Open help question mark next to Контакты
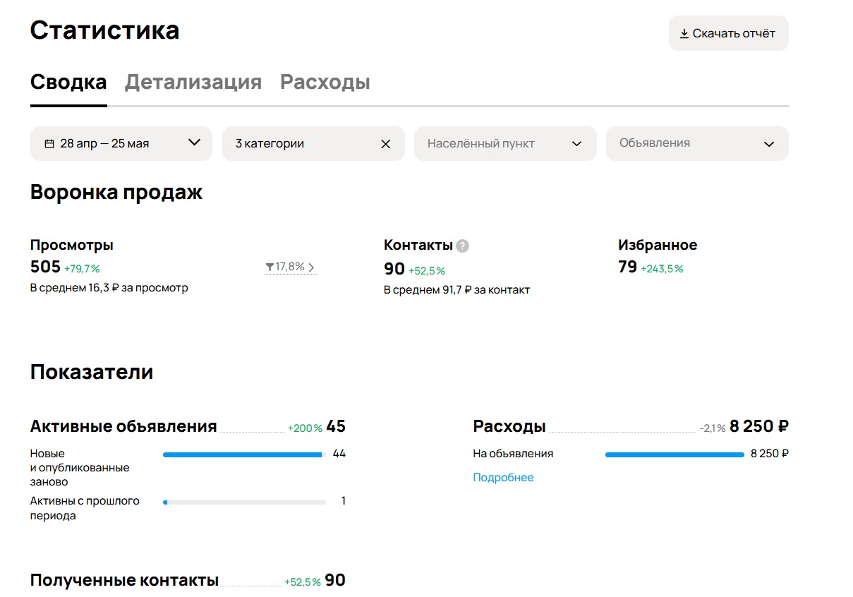The width and height of the screenshot is (853, 597). 462,246
